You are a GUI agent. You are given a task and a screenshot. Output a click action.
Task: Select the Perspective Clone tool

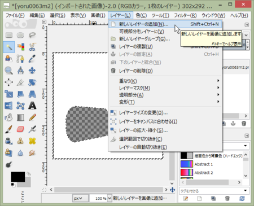click(9, 153)
